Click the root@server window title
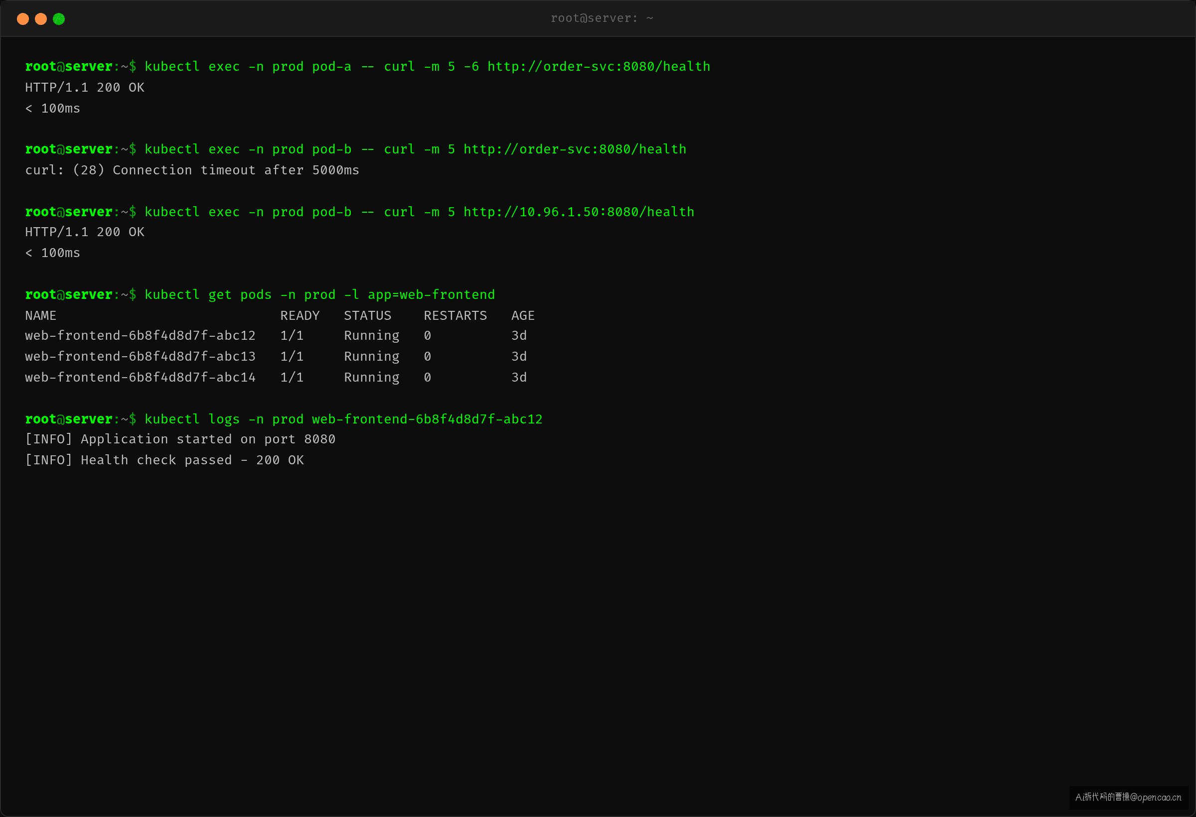This screenshot has height=817, width=1196. click(x=601, y=18)
